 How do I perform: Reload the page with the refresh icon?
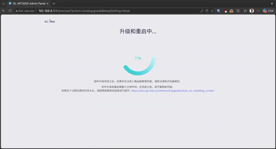(10, 11)
